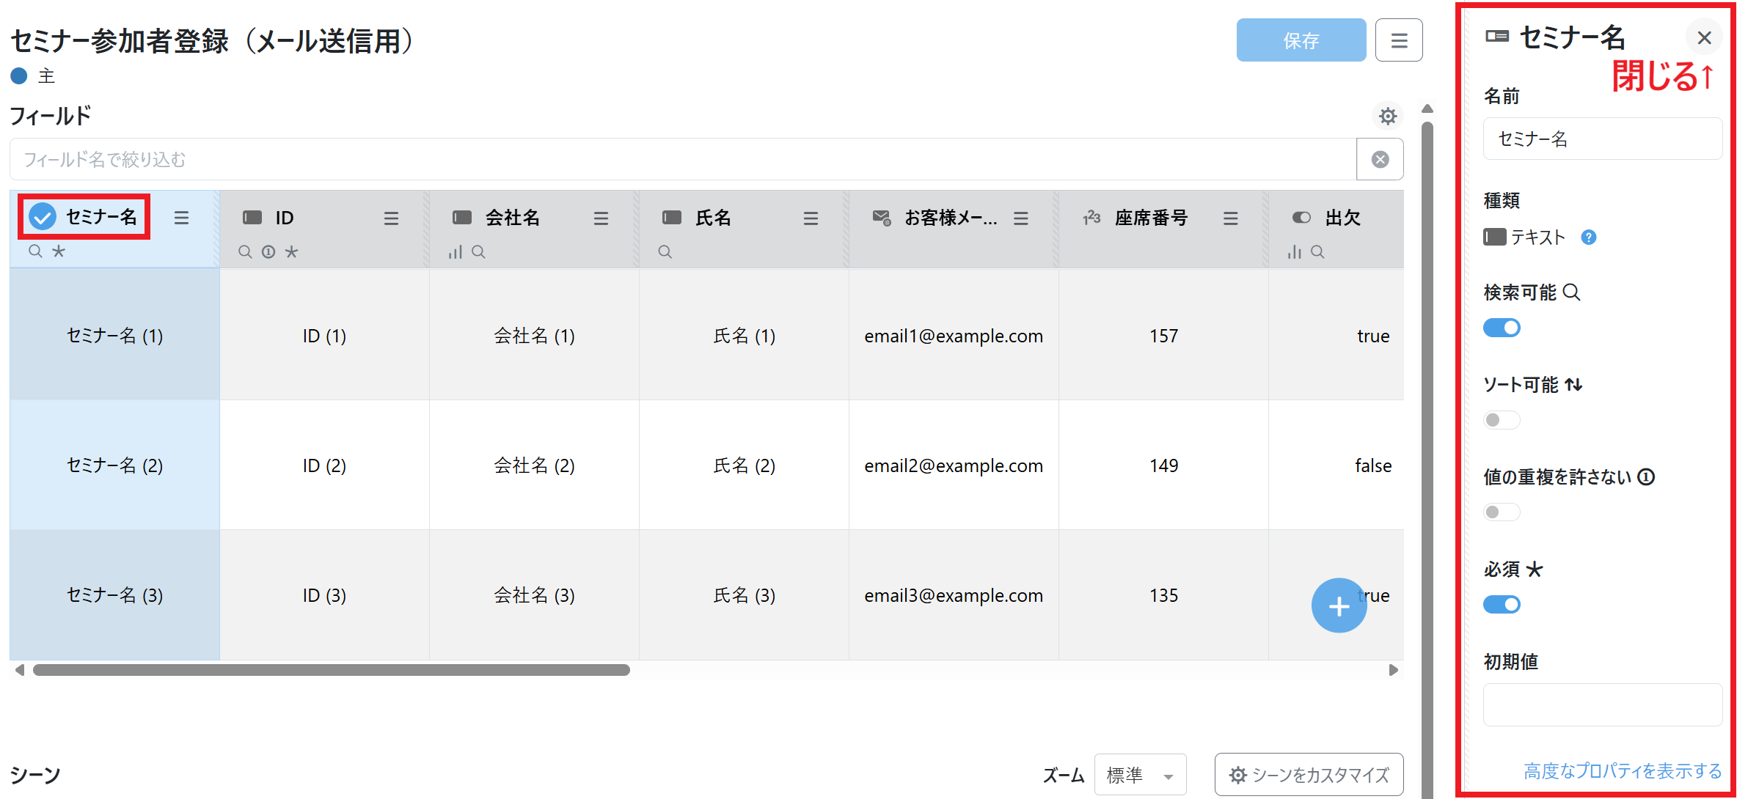1737x799 pixels.
Task: Turn off the 必須 toggle
Action: [1502, 604]
